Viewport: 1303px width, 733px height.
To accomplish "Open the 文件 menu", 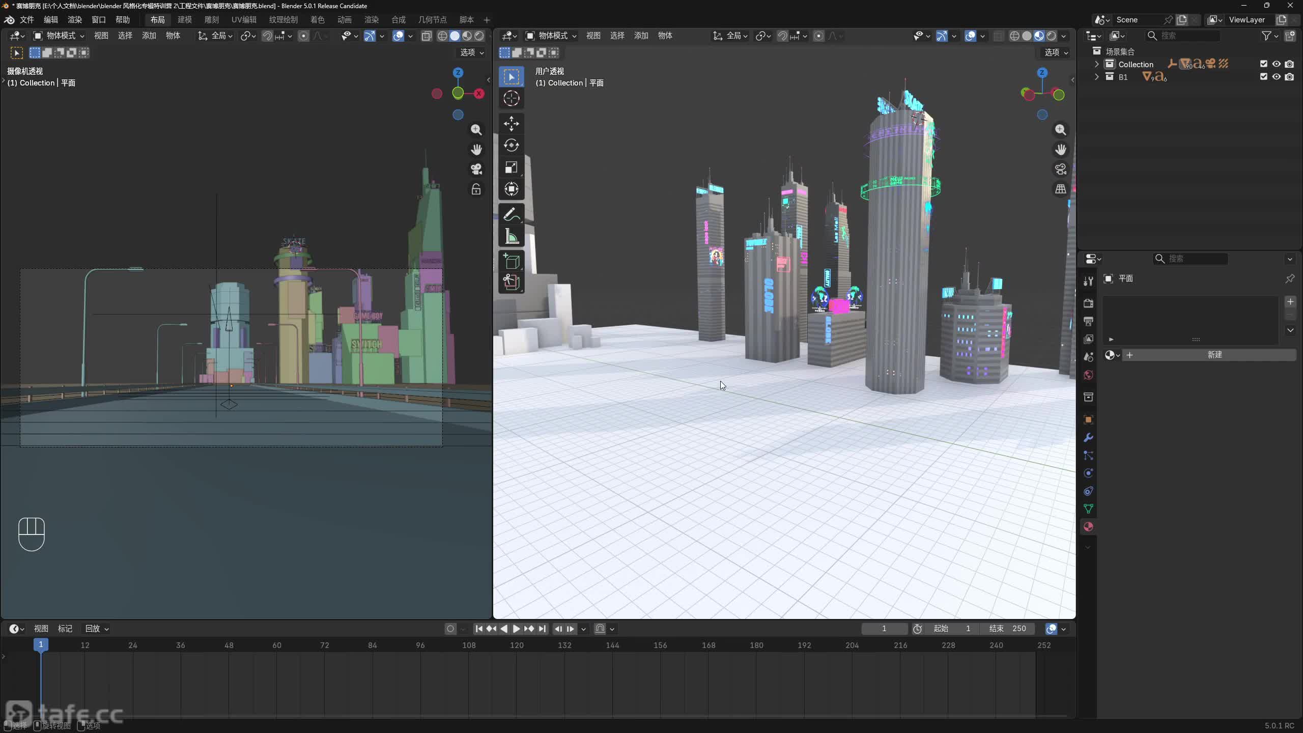I will tap(26, 20).
